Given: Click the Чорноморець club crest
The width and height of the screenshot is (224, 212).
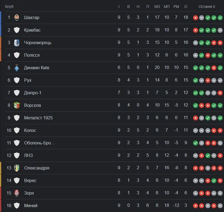Looking at the screenshot, I should [x=17, y=43].
